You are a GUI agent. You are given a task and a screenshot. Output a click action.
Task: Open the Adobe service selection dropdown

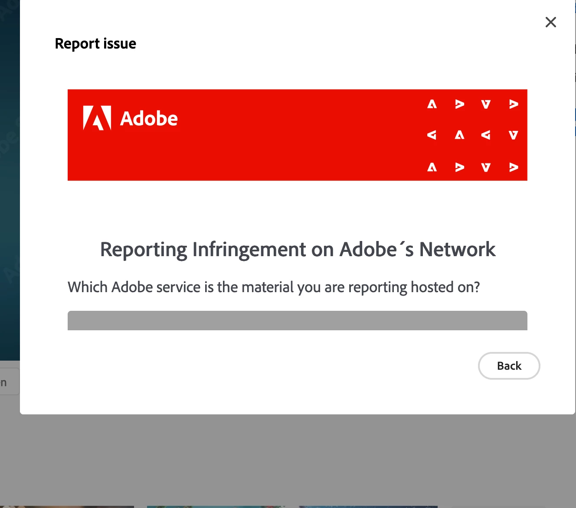click(x=298, y=320)
